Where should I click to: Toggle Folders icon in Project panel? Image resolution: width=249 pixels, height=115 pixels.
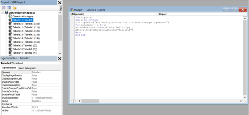[x=14, y=8]
